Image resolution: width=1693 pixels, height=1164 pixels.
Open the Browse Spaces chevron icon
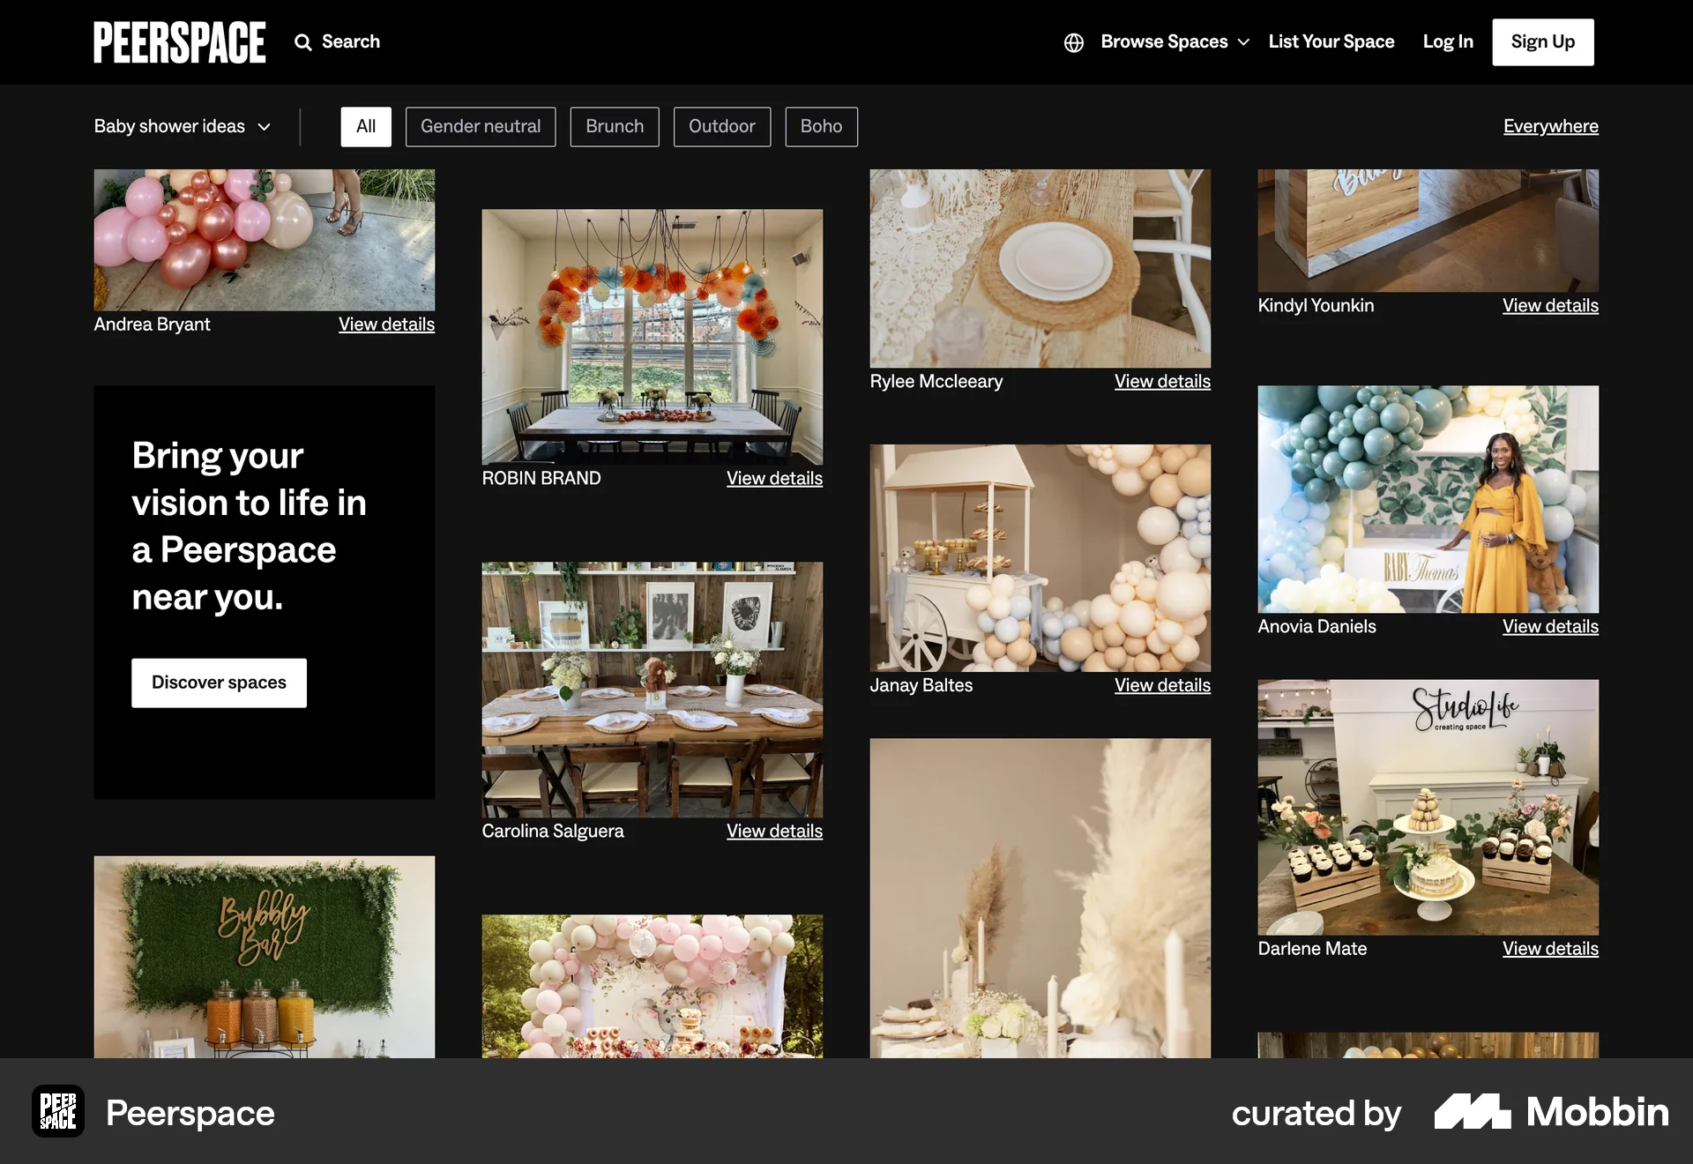pos(1244,41)
